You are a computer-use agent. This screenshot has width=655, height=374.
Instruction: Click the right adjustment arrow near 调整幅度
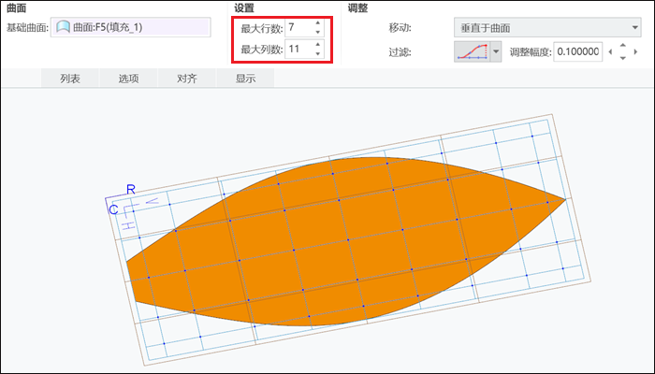(x=635, y=51)
